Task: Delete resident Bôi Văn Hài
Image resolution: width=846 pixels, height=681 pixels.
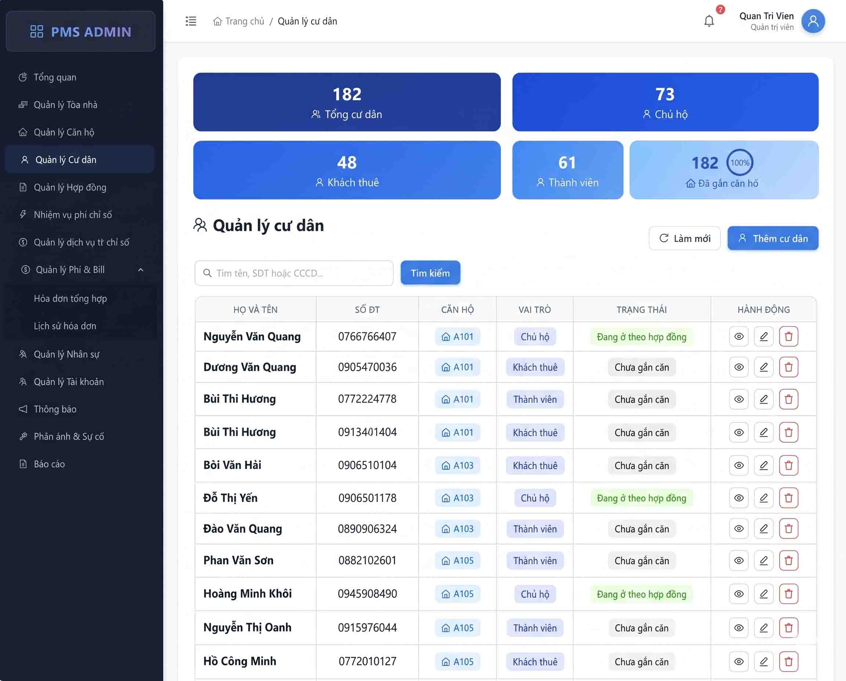Action: point(788,465)
